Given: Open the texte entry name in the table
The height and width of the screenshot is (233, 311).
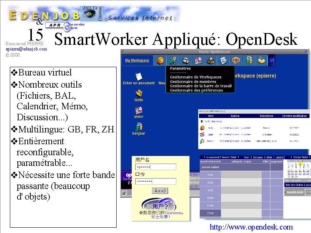Looking at the screenshot, I should pyautogui.click(x=211, y=128).
